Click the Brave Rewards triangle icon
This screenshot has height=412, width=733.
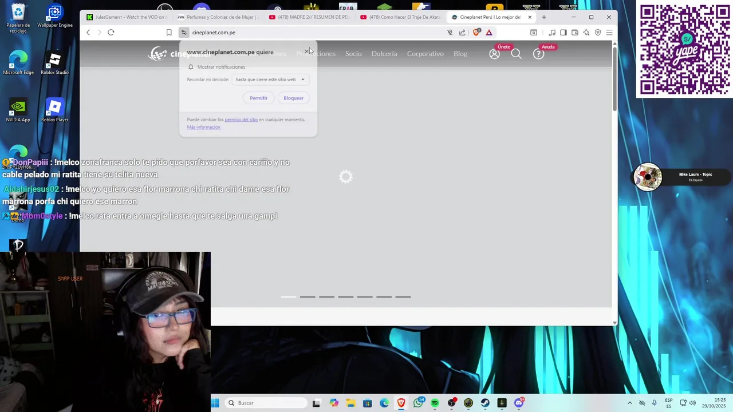click(489, 33)
